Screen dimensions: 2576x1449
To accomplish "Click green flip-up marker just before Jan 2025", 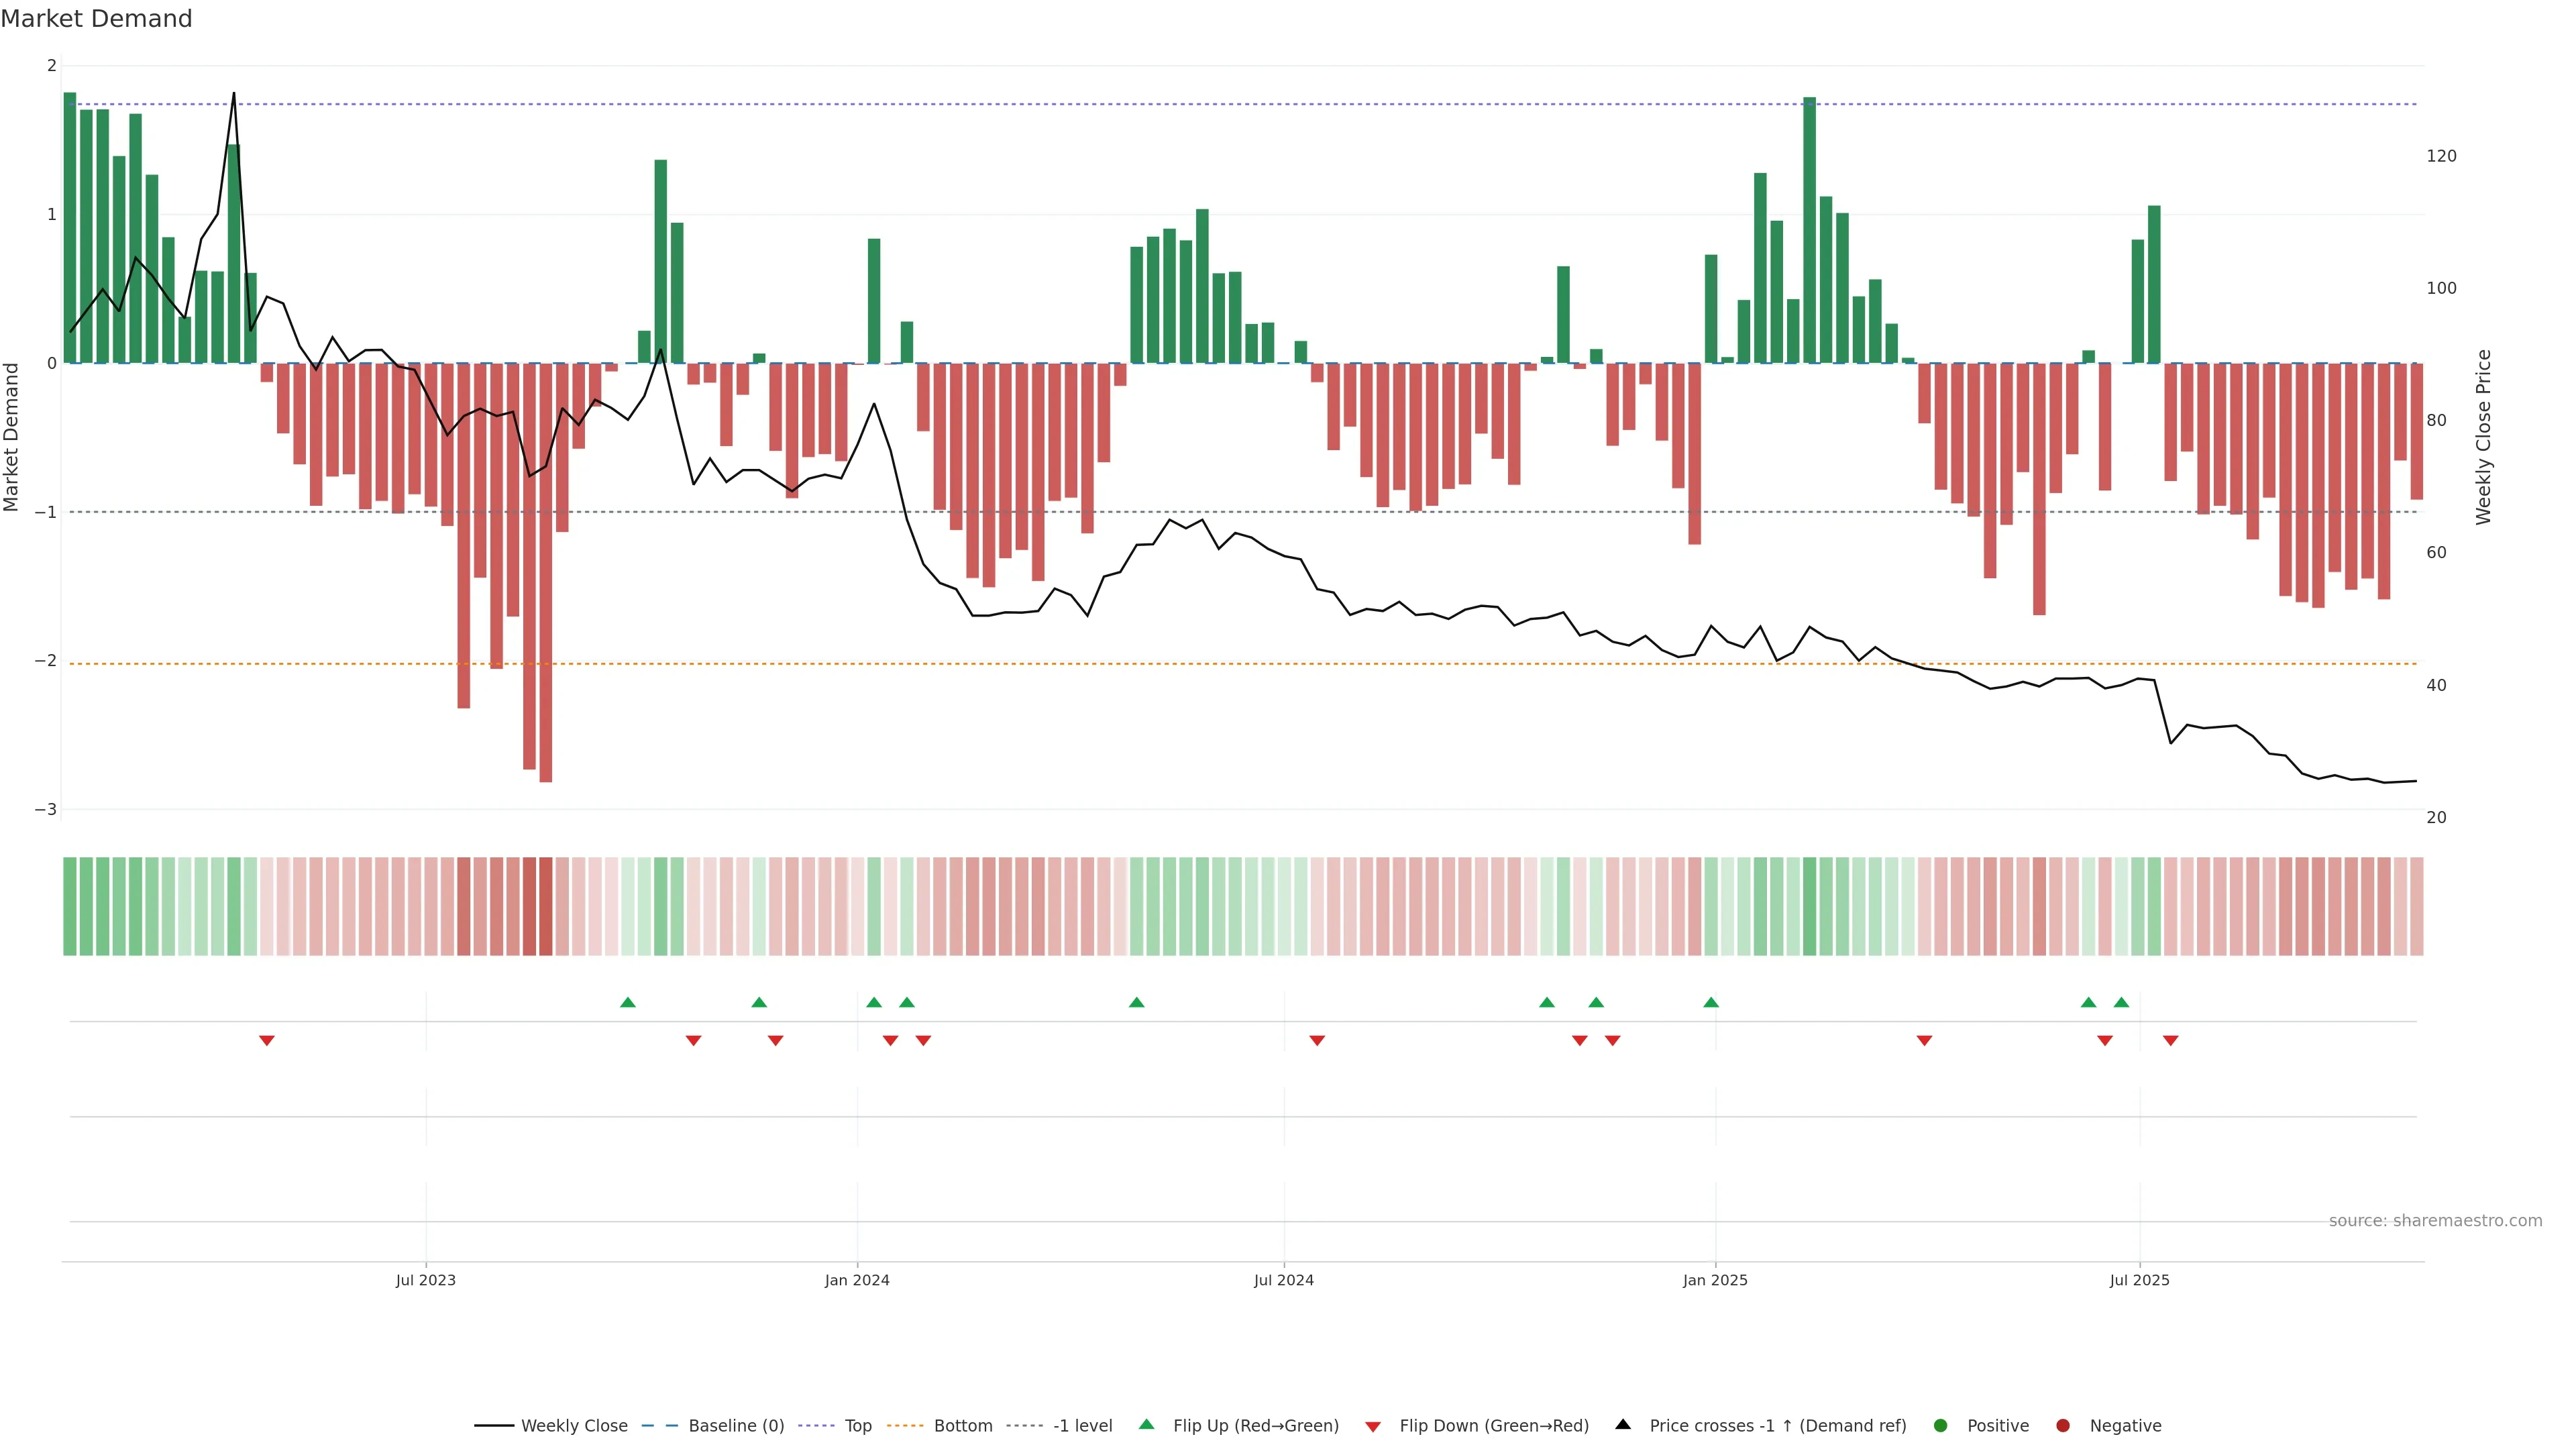I will click(1711, 1002).
